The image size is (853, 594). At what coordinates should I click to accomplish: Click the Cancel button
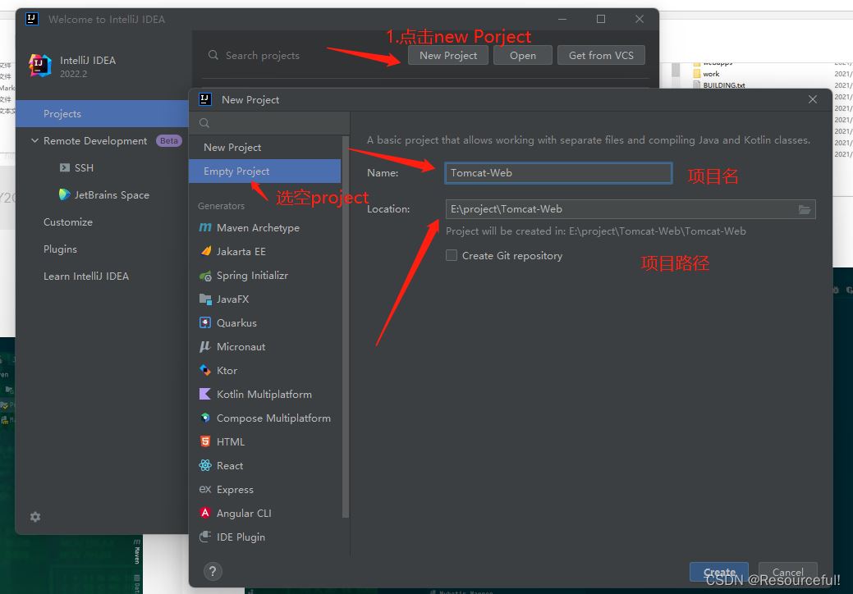[x=787, y=572]
